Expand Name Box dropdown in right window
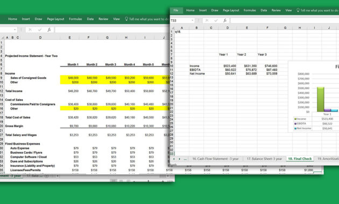 pyautogui.click(x=192, y=20)
